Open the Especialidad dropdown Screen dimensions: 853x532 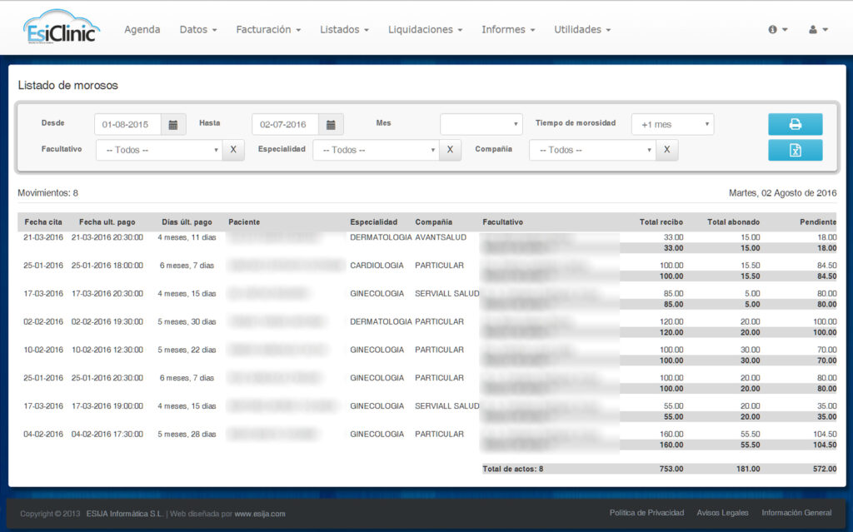coord(376,150)
